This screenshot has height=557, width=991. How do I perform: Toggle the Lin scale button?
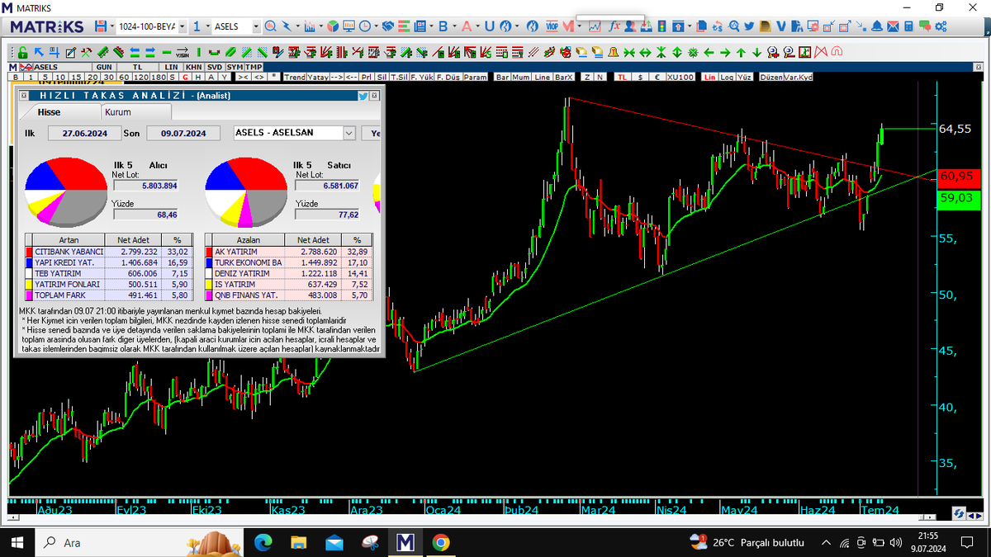(709, 77)
